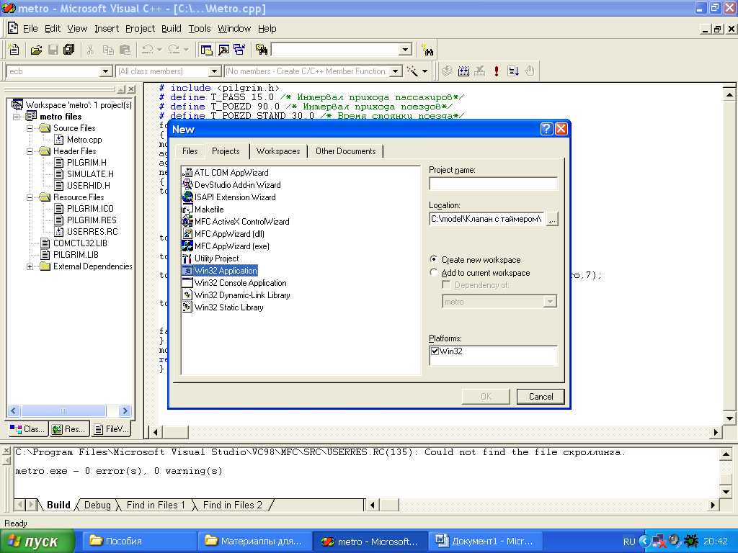Click the WizardBar wand action icon

click(x=413, y=71)
